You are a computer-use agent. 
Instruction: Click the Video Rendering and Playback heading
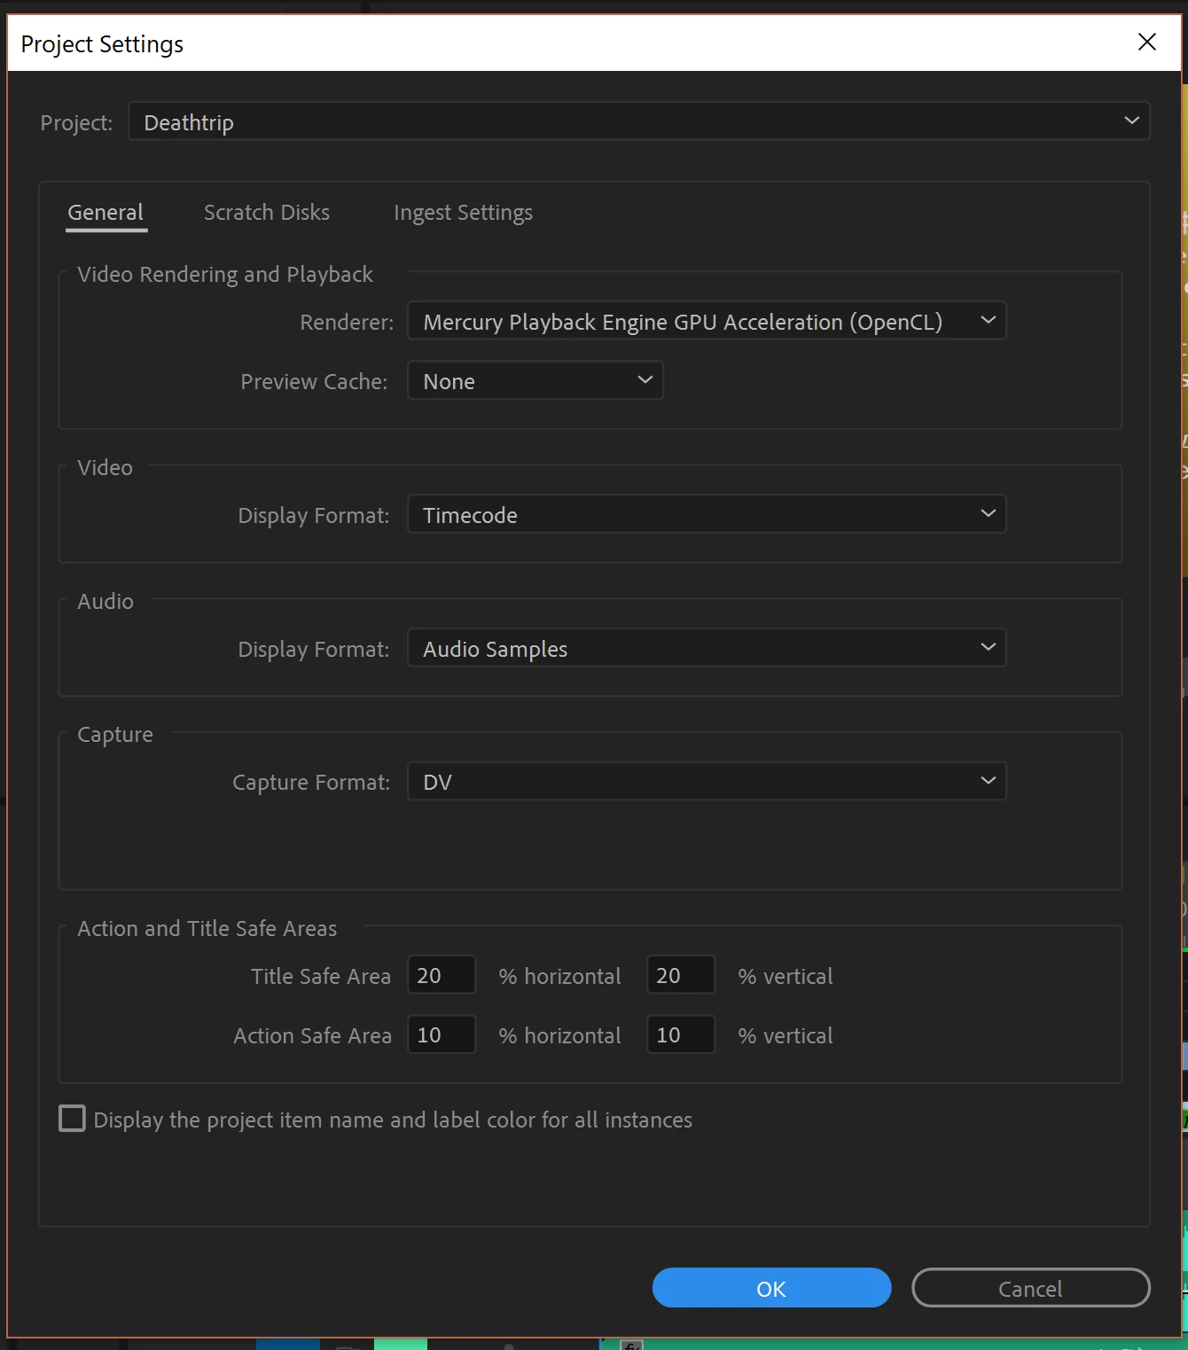pos(225,275)
